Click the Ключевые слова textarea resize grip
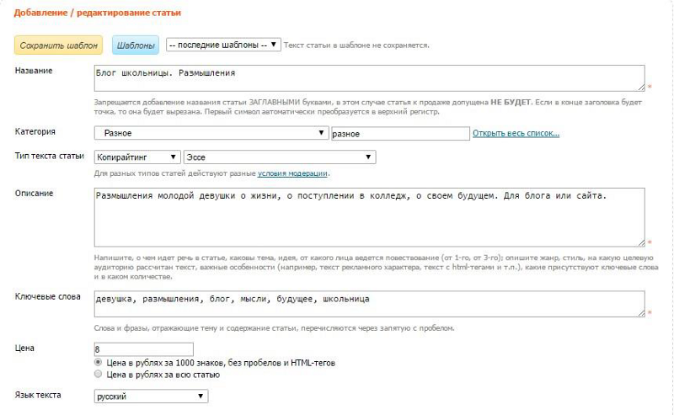This screenshot has height=415, width=674. click(641, 313)
